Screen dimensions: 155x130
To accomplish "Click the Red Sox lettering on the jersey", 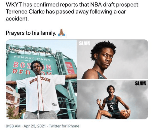I will 40,80.
